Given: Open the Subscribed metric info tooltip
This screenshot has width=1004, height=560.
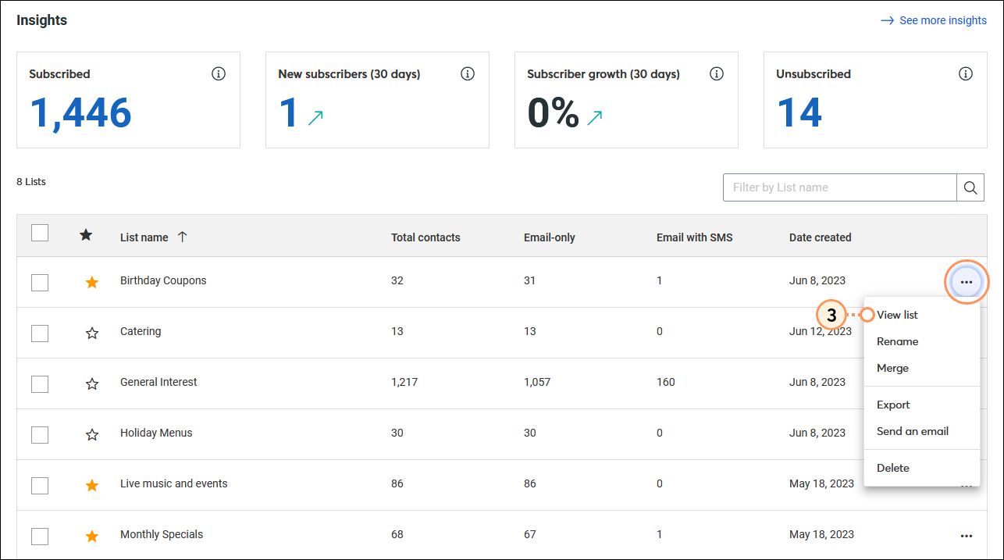Looking at the screenshot, I should (x=219, y=73).
